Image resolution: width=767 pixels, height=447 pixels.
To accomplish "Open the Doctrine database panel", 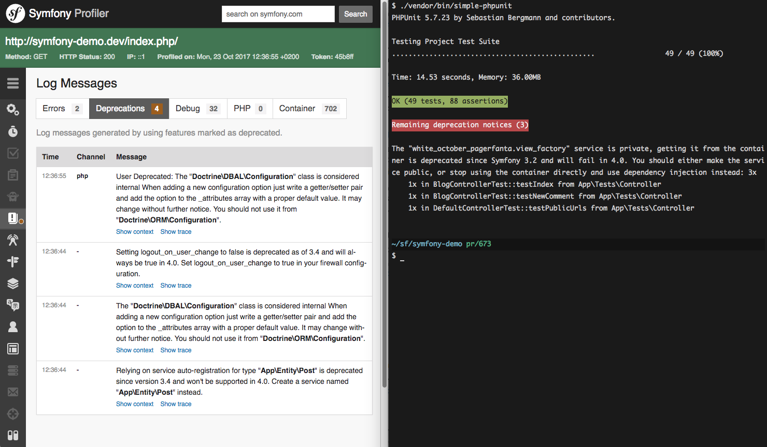I will point(13,370).
